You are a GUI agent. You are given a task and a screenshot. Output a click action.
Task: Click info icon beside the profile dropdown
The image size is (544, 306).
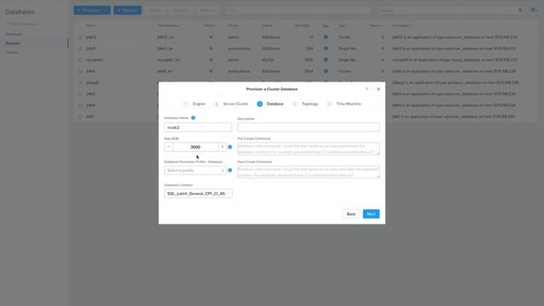230,170
